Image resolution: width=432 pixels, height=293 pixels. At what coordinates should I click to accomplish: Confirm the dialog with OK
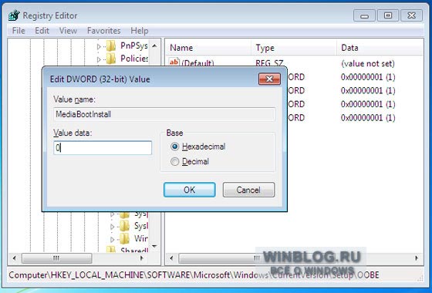190,190
